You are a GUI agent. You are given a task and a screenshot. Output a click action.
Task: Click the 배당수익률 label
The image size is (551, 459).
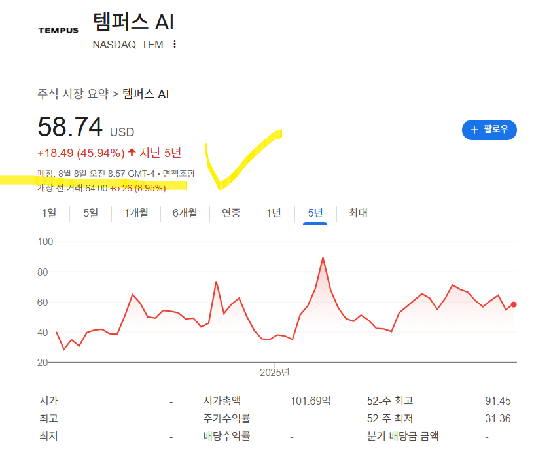[x=226, y=436]
